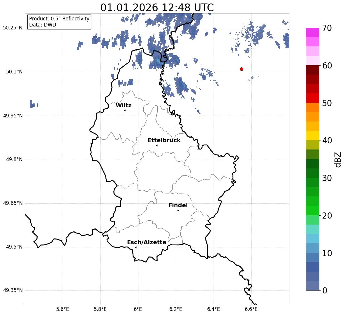The height and width of the screenshot is (315, 345).
Task: Click the title 01.01.2026 12:48 UTC
Action: tap(157, 8)
